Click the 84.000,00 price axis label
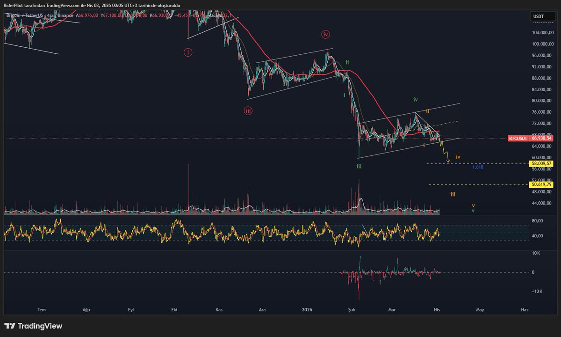The image size is (561, 337). (543, 89)
